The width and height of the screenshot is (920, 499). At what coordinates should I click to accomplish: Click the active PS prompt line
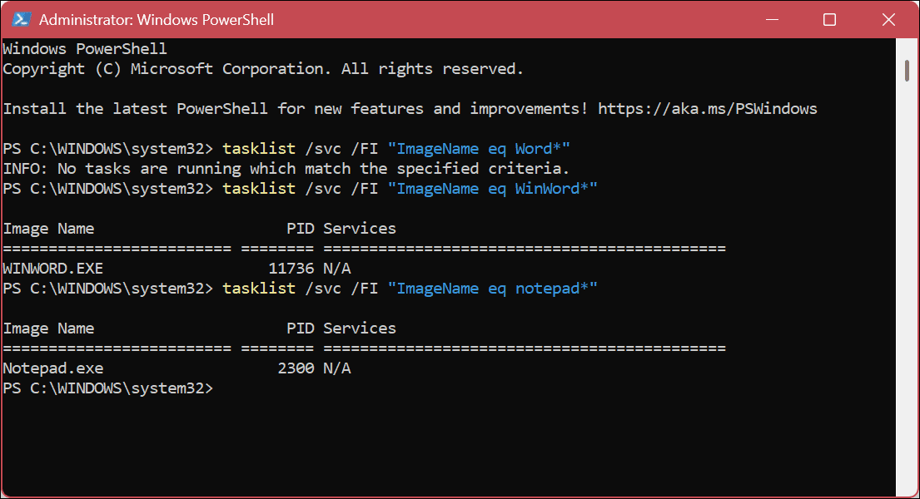point(108,388)
